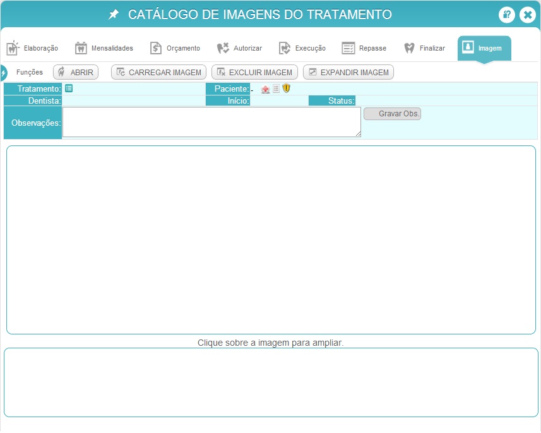
Task: Click the Execução document check icon
Action: [x=285, y=48]
